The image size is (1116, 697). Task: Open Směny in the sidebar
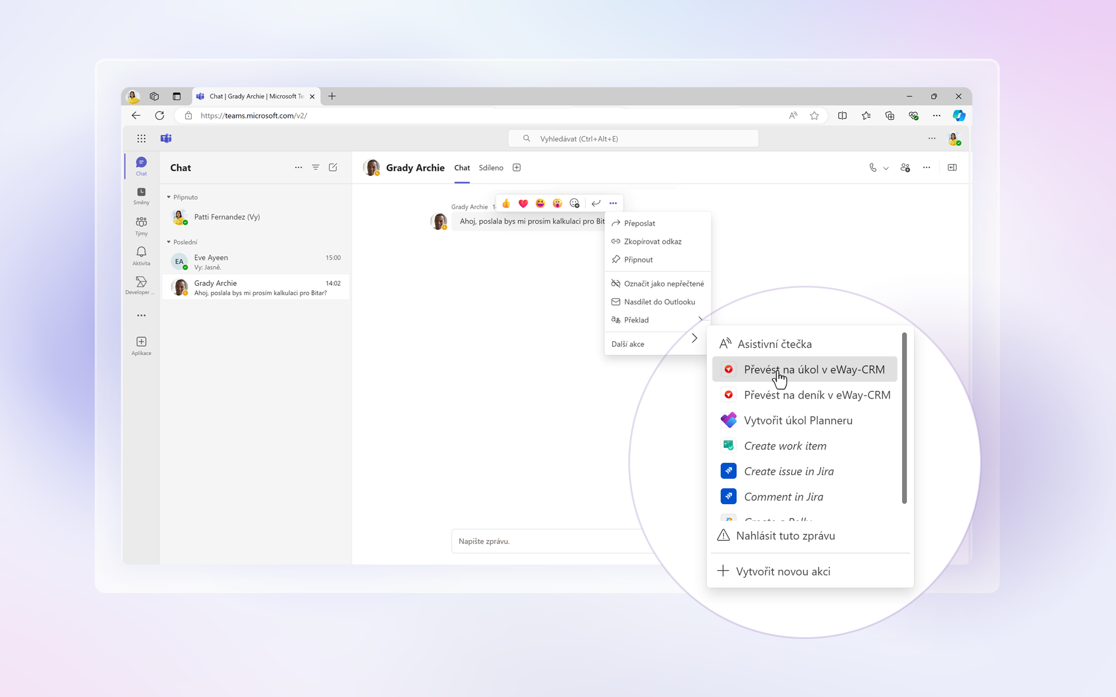[x=141, y=196]
